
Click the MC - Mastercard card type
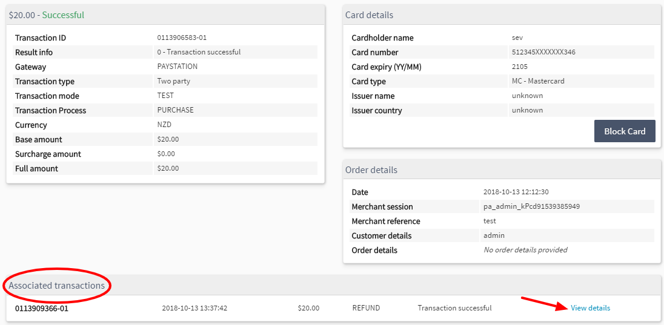(538, 81)
